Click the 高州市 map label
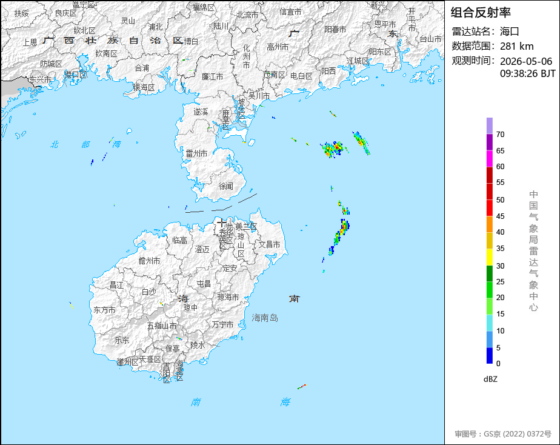This screenshot has height=445, width=560. tap(278, 47)
